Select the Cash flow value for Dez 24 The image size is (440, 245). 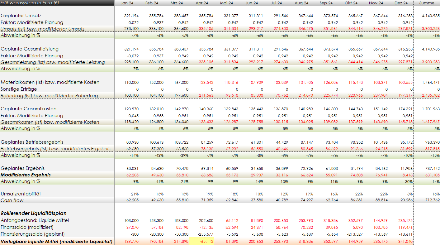[405, 200]
